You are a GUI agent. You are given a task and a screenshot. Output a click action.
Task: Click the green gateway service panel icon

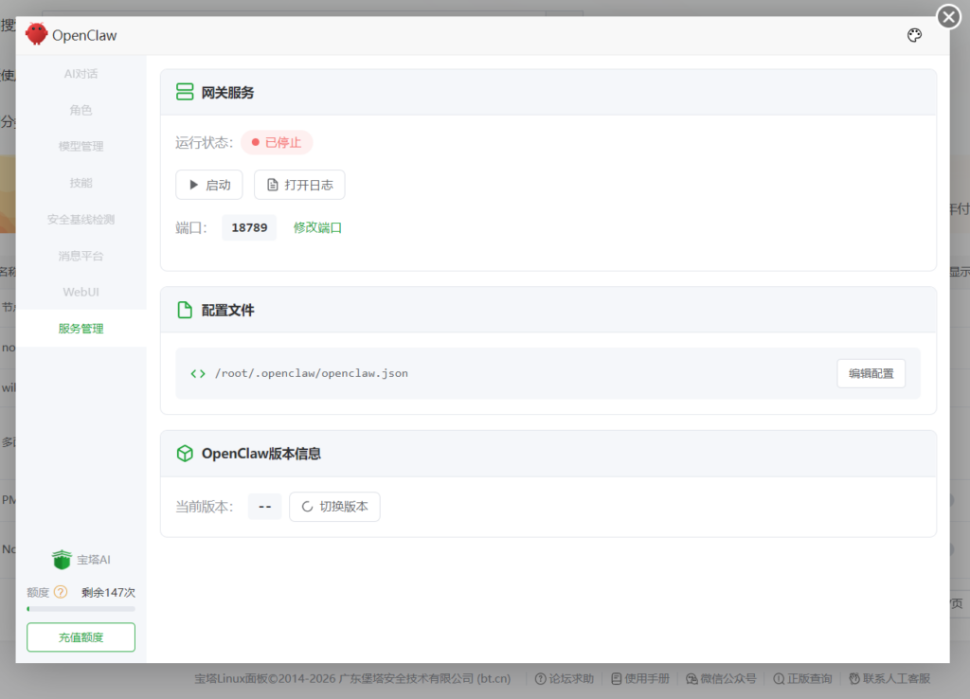185,92
